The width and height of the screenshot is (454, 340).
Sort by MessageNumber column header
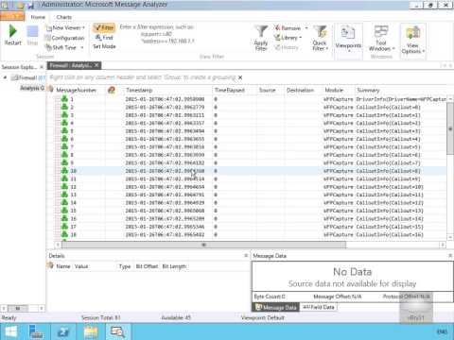tap(76, 90)
